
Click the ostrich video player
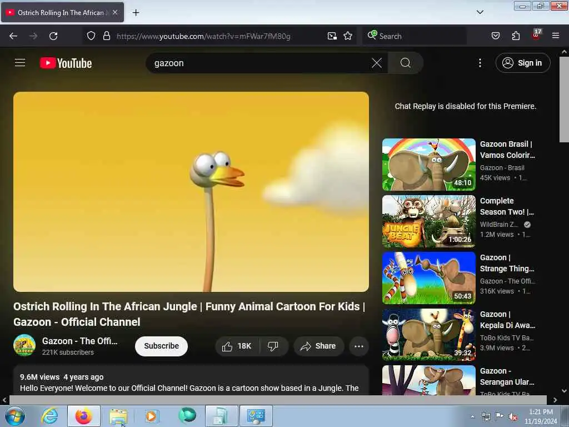coord(191,192)
